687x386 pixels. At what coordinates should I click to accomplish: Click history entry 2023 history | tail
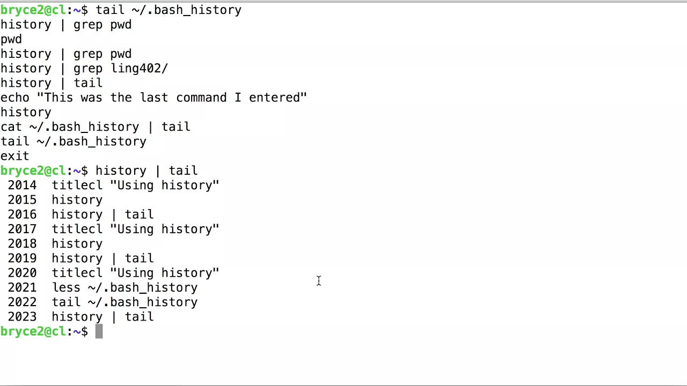pos(81,317)
